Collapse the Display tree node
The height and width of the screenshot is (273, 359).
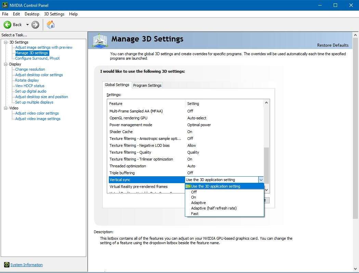[6, 64]
